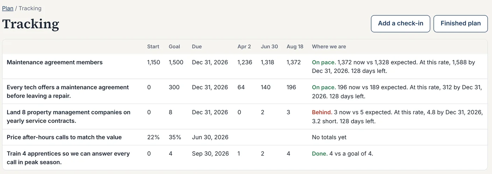The image size is (492, 174).
Task: Click the Jun 30, 2026 due date
Action: (210, 137)
